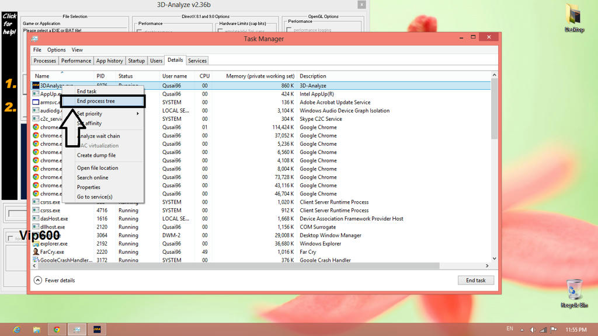Click the EXE or BAT file field in 3D-Analyze
The image size is (598, 336).
pyautogui.click(x=75, y=30)
